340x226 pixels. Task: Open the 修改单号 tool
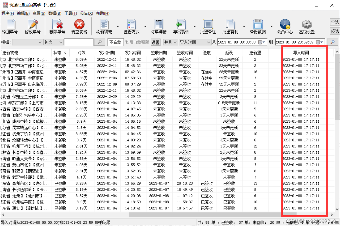tap(33, 27)
